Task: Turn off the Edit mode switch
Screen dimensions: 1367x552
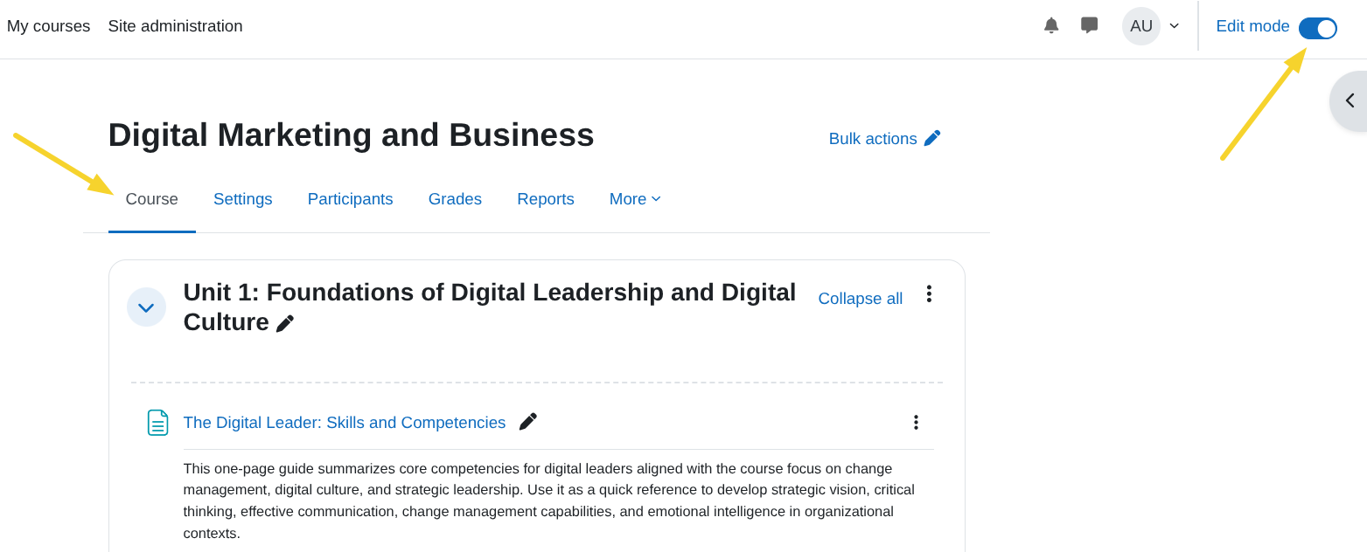Action: (x=1317, y=28)
